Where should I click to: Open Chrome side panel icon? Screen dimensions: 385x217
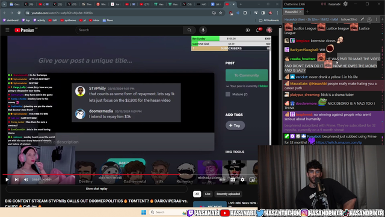tap(263, 13)
